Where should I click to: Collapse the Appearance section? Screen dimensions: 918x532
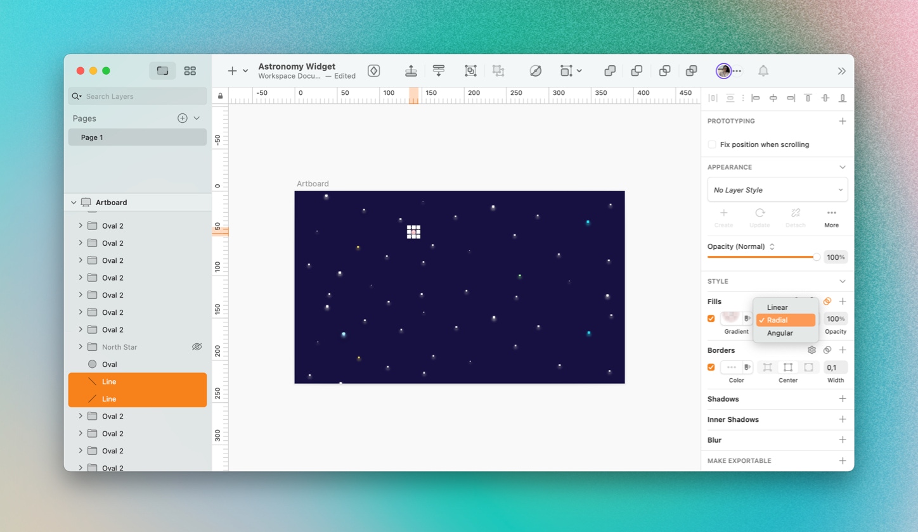(843, 167)
